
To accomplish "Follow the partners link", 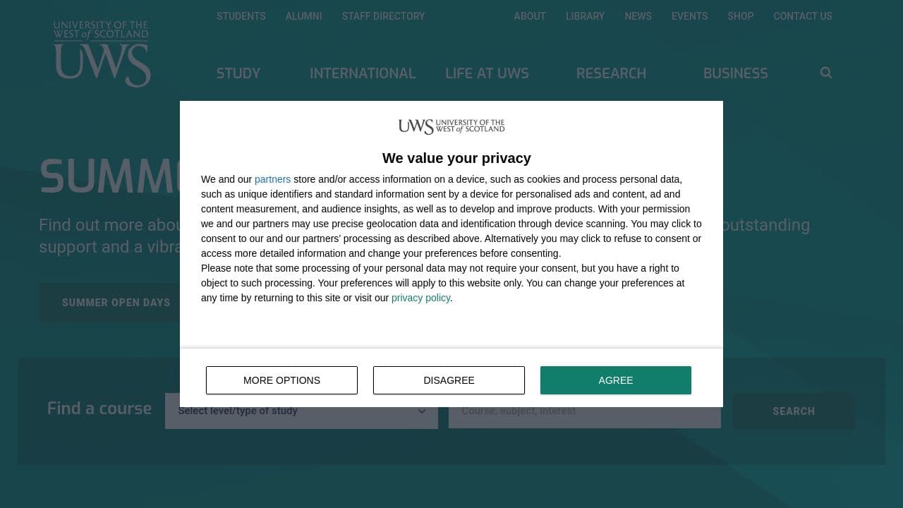I will [272, 179].
